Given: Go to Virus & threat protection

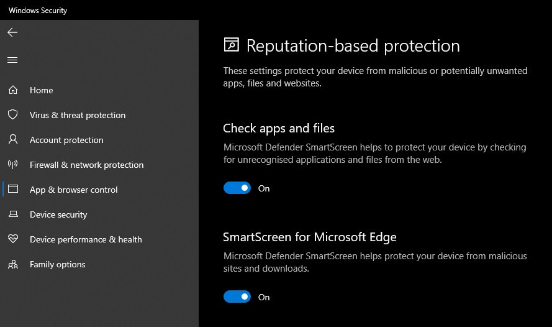Looking at the screenshot, I should tap(78, 115).
